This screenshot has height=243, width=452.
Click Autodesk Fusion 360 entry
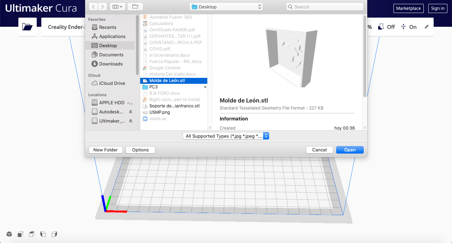(174, 17)
